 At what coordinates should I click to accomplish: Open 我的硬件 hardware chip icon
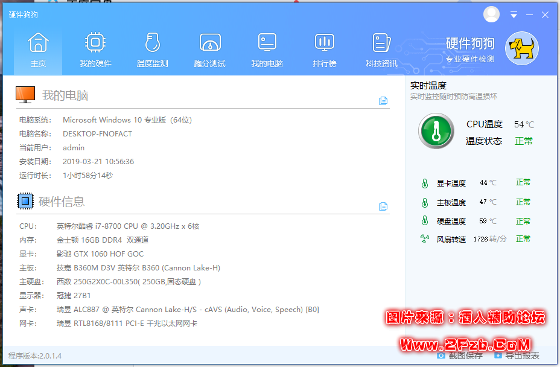[x=95, y=43]
